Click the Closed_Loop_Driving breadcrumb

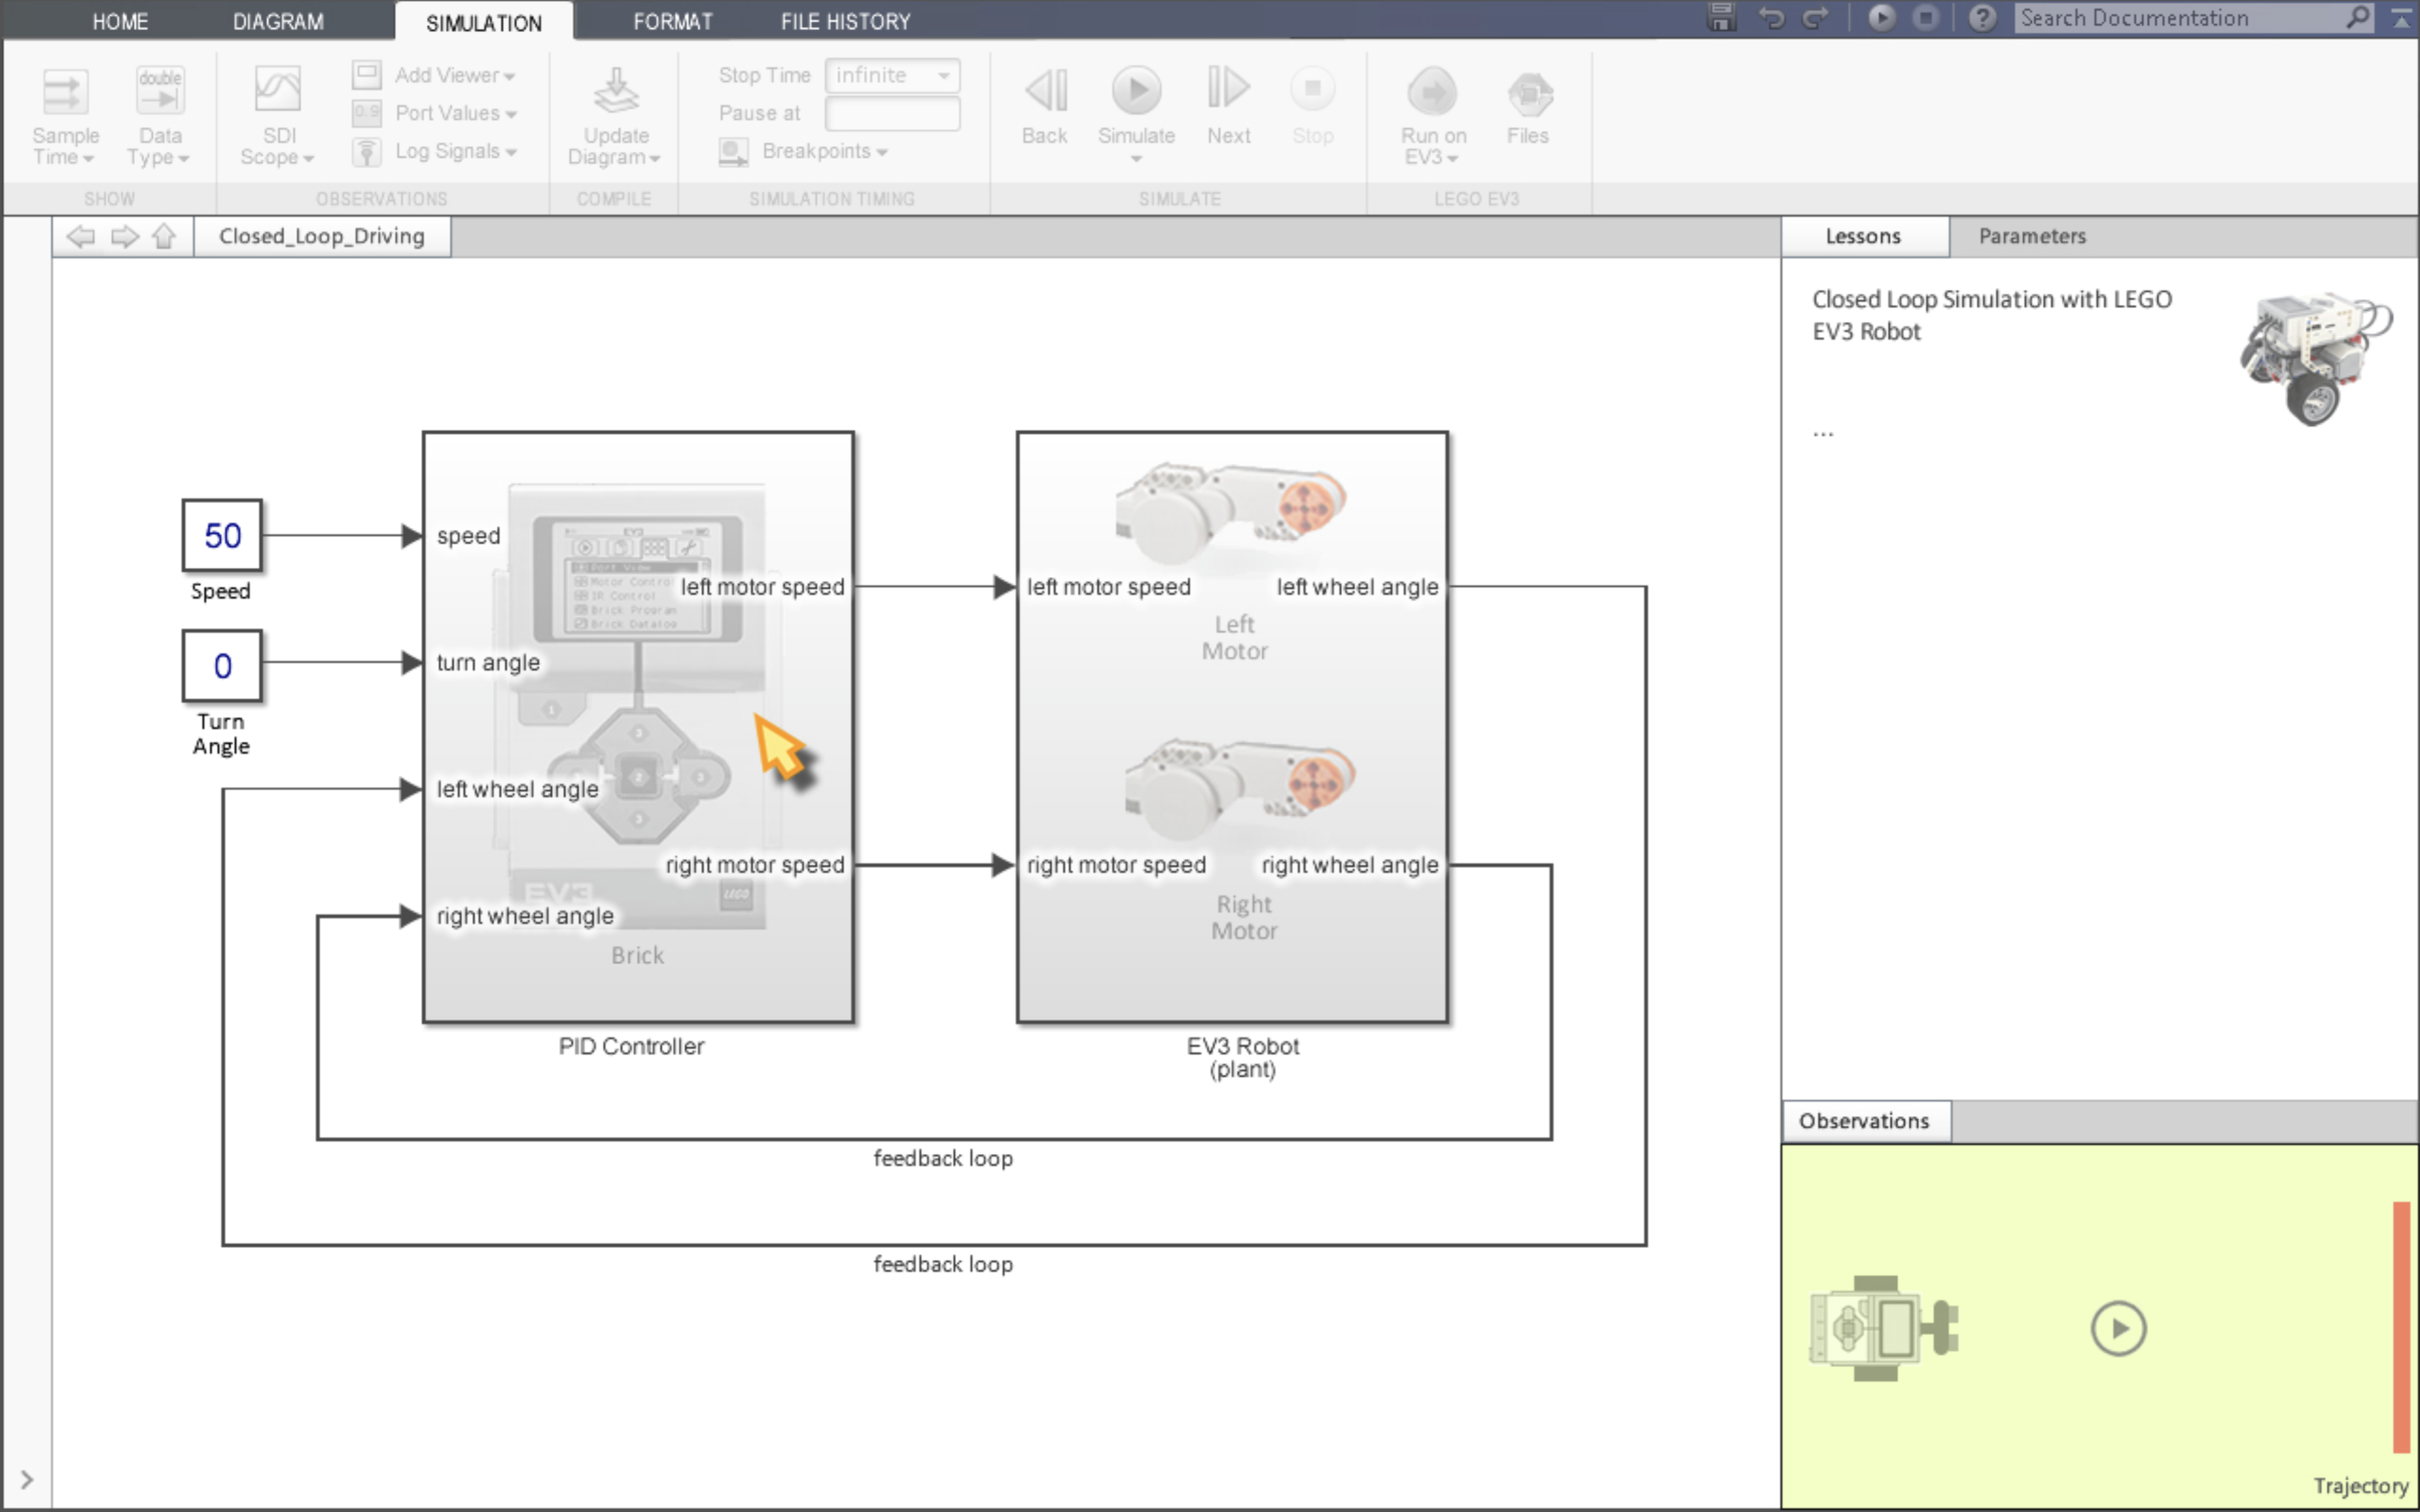pos(321,237)
